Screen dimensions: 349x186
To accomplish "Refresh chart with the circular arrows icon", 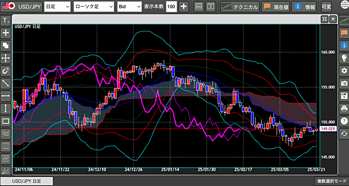I will point(344,134).
